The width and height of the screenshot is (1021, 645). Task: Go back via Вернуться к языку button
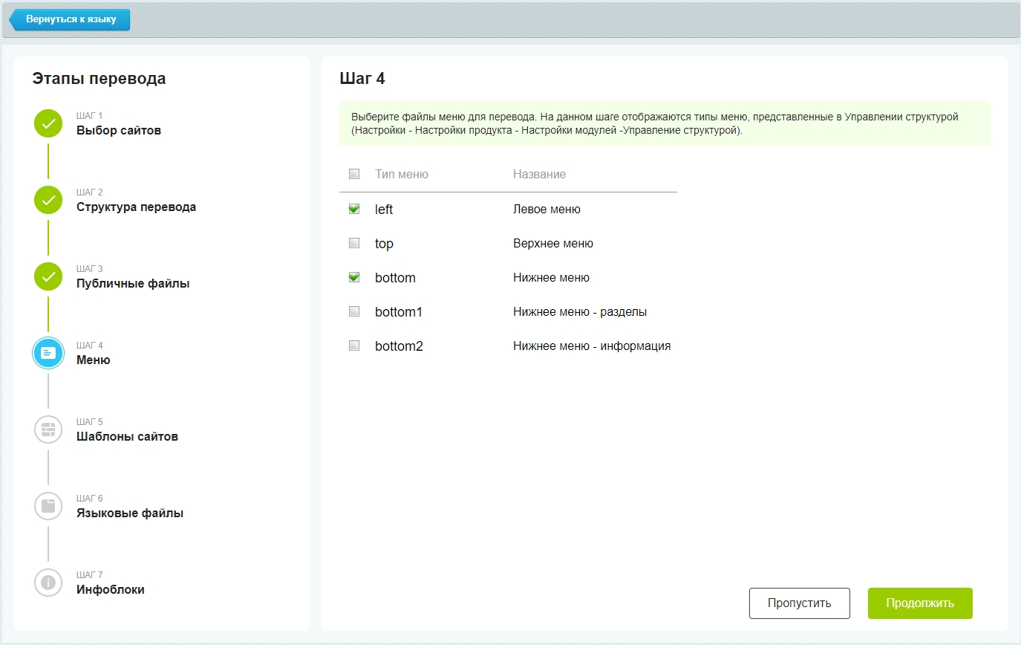coord(69,19)
